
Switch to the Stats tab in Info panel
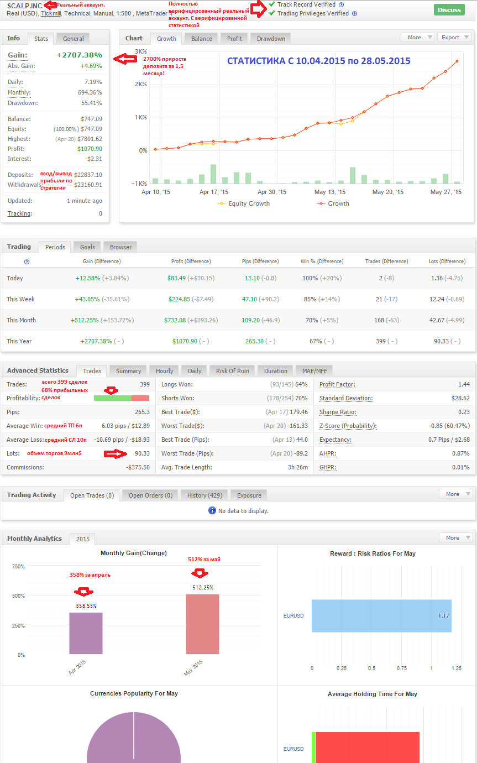click(41, 38)
